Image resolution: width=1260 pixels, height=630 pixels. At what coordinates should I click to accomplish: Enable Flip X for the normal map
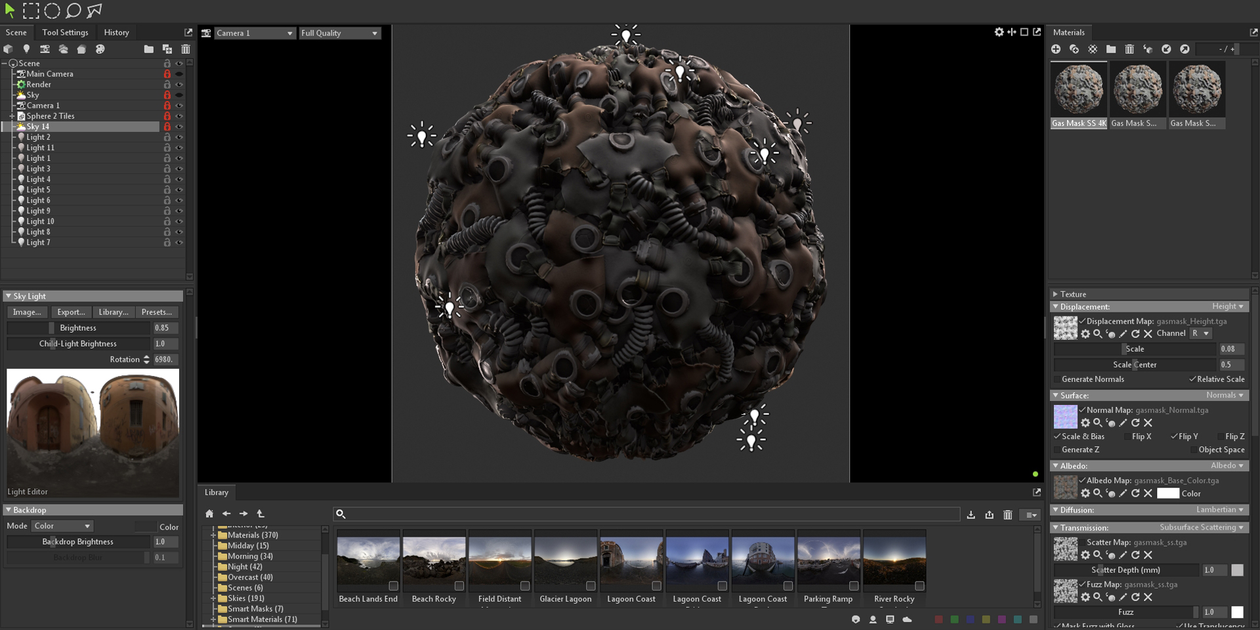click(1127, 436)
